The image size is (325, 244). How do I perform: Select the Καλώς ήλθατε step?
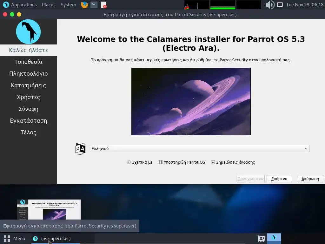point(28,50)
